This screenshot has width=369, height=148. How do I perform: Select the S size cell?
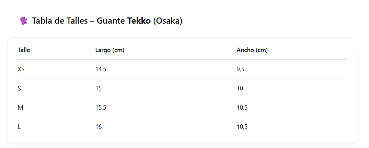[19, 88]
